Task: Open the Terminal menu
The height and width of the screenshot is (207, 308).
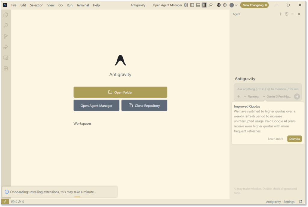Action: (82, 5)
